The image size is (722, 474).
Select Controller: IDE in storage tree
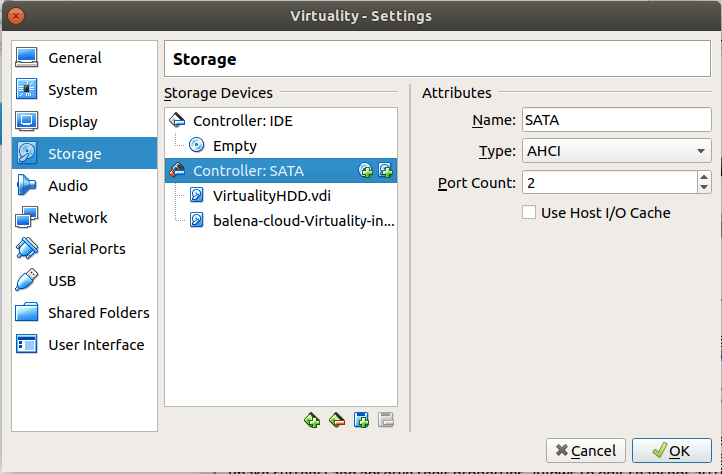(281, 121)
